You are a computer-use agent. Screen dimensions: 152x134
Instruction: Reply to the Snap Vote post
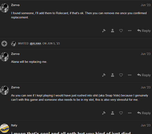[144, 113]
